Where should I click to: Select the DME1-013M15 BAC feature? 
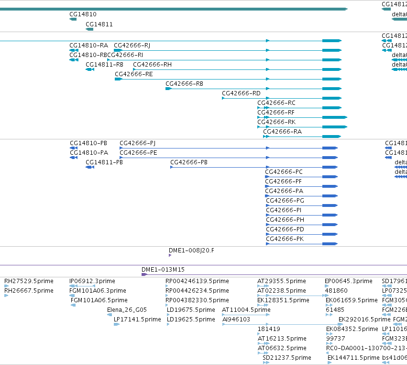(163, 270)
